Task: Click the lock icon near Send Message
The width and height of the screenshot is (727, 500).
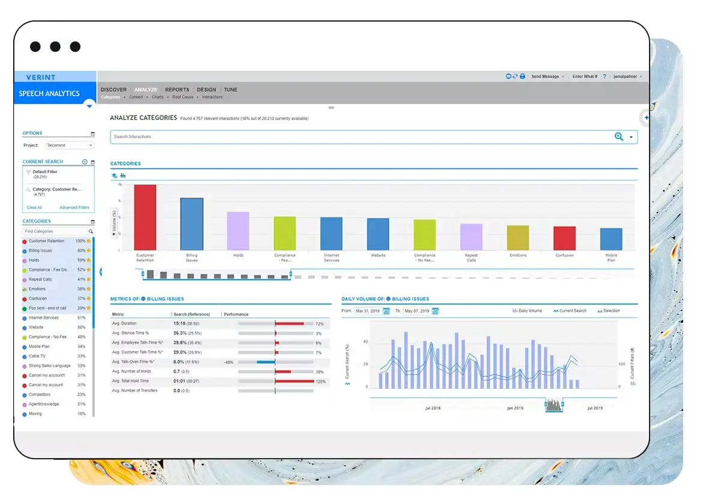Action: pos(522,76)
